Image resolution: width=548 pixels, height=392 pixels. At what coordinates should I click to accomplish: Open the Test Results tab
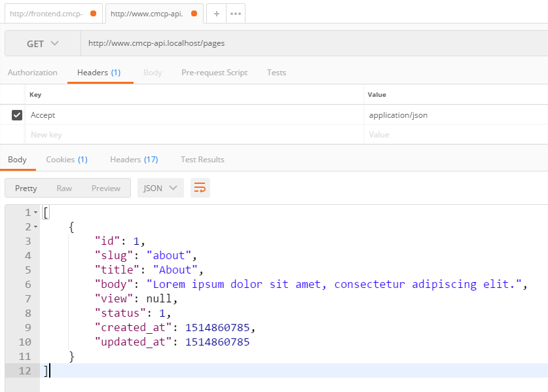tap(202, 160)
